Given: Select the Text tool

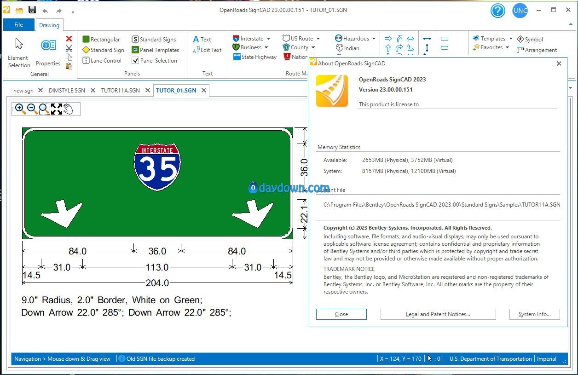Looking at the screenshot, I should [202, 39].
